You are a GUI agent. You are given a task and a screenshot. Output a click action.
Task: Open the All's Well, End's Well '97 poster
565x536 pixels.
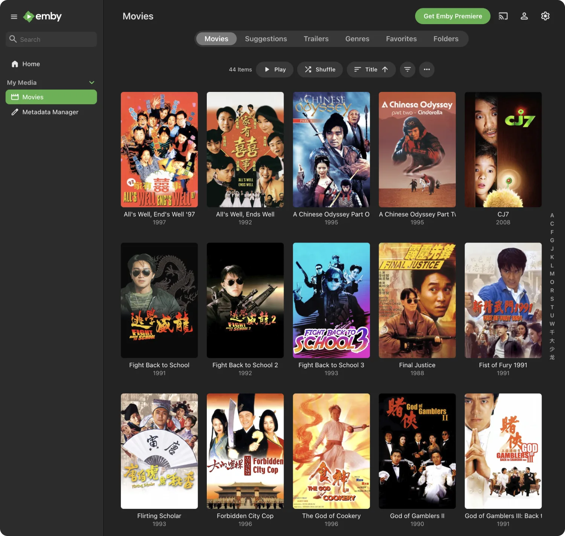[159, 150]
